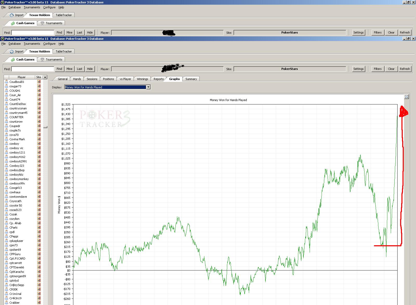Expand the Display graph type dropdown
The height and width of the screenshot is (305, 416).
point(148,87)
